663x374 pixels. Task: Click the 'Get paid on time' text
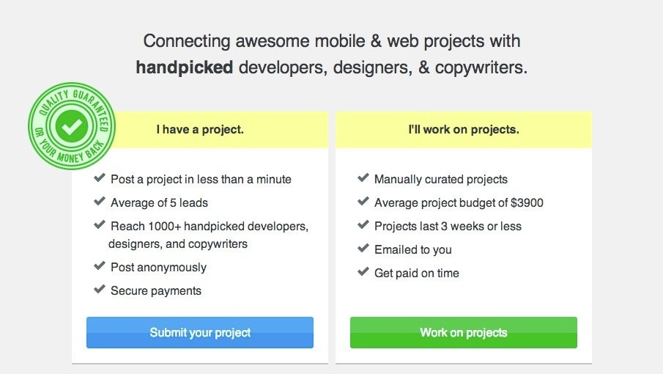[x=417, y=274]
